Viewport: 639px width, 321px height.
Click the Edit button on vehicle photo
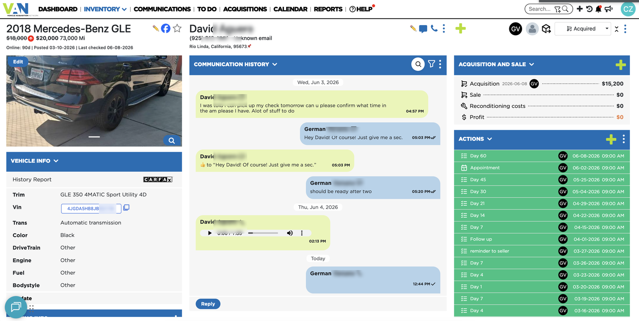tap(18, 62)
